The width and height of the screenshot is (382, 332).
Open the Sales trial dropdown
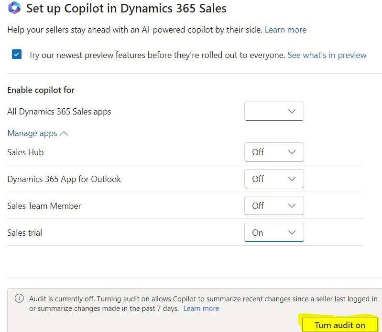274,232
